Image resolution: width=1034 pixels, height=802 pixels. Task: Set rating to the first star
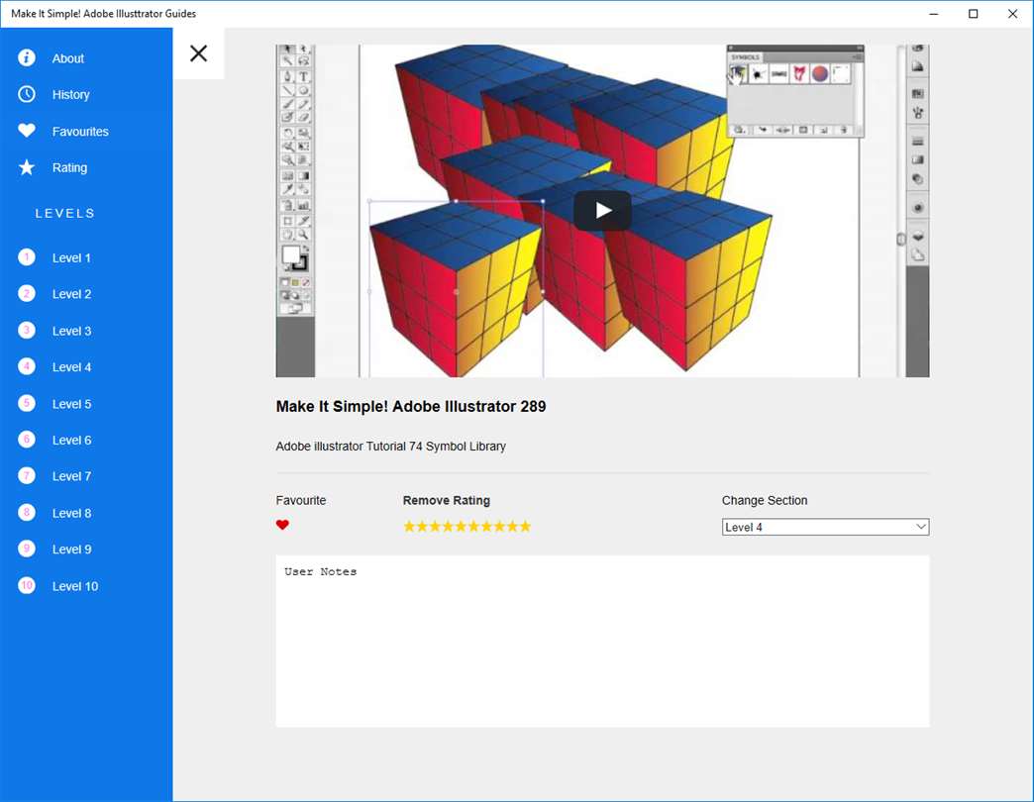409,526
